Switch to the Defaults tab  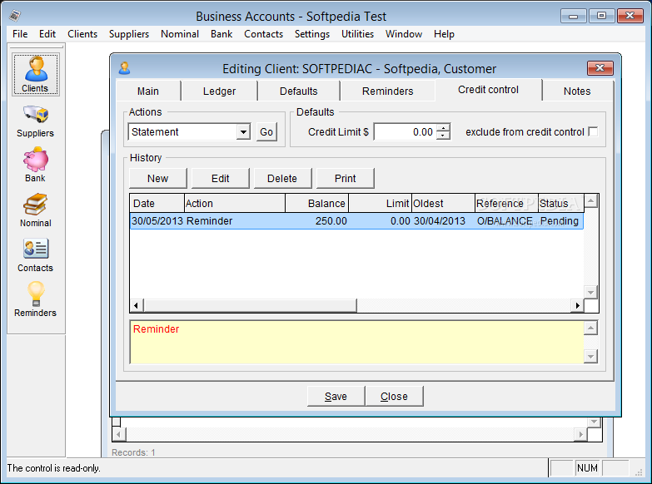[x=299, y=91]
